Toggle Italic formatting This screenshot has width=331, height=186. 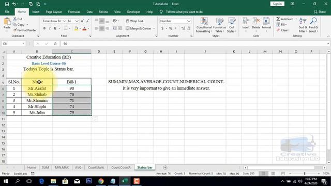click(x=50, y=28)
